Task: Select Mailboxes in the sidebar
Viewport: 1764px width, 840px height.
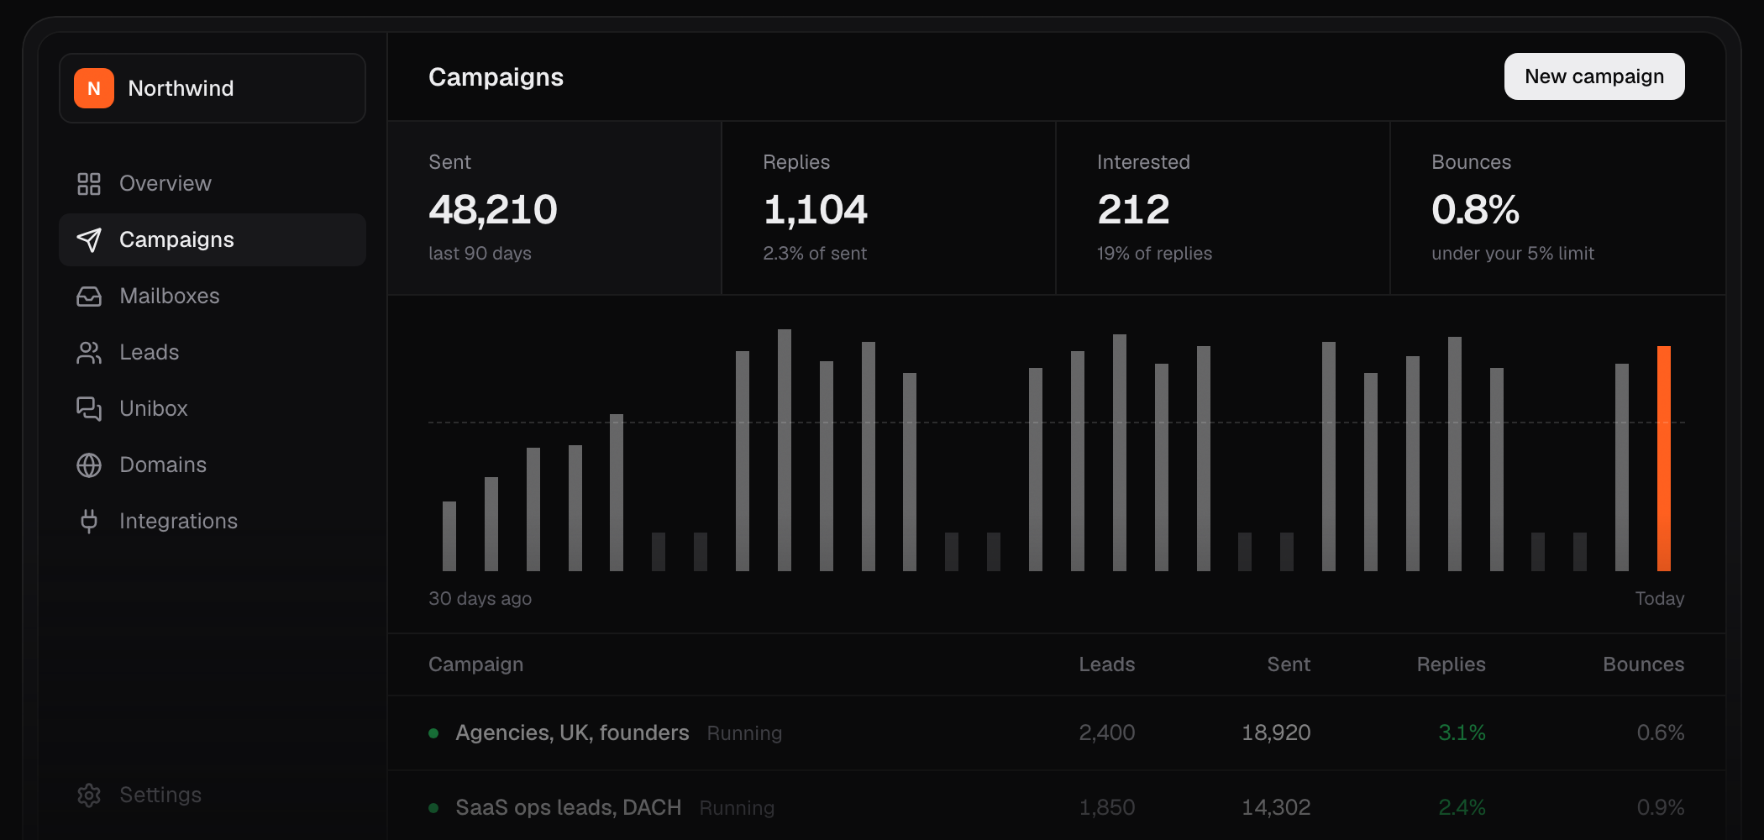Action: (213, 296)
